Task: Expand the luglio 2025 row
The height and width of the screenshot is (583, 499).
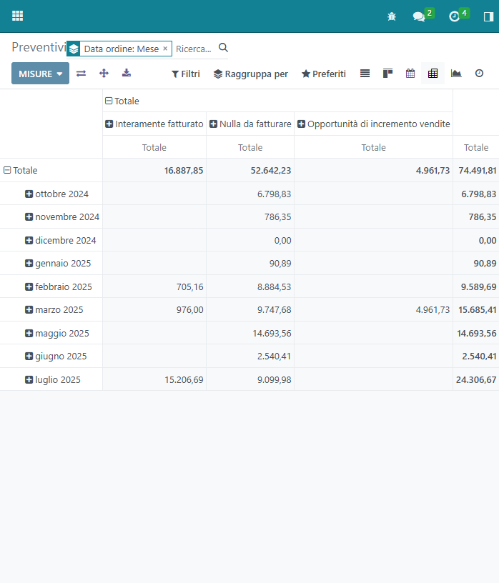Action: pos(29,379)
